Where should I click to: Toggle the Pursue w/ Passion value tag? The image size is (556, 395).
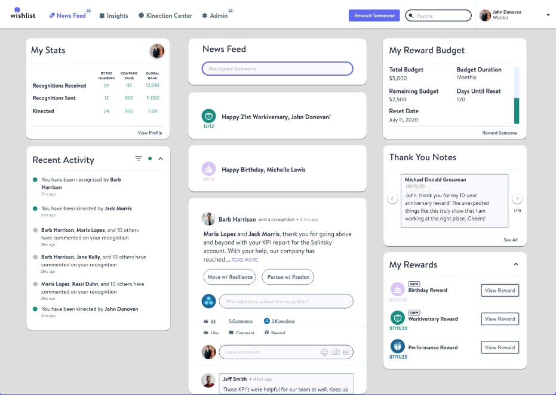click(x=288, y=277)
